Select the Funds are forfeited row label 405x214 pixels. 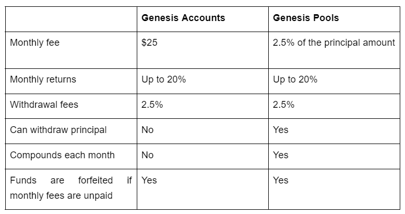(62, 187)
